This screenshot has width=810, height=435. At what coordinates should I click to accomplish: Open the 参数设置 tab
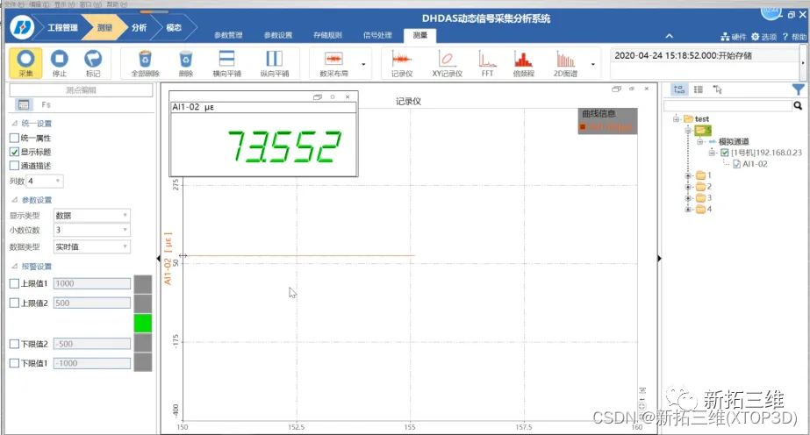point(278,35)
